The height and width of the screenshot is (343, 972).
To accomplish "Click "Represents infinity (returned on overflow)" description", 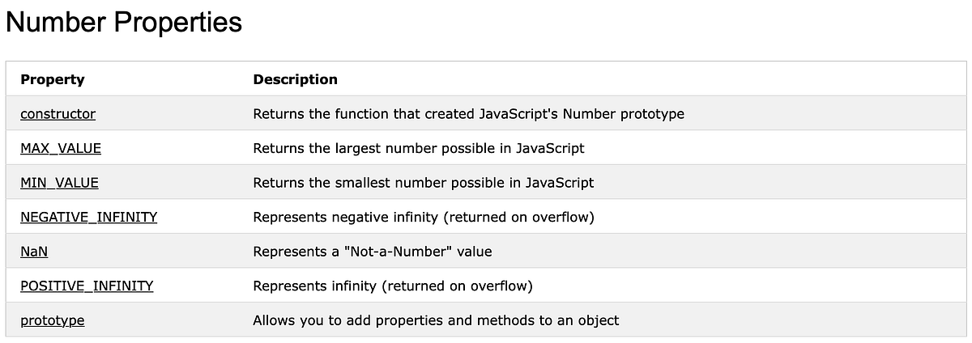I will click(392, 286).
